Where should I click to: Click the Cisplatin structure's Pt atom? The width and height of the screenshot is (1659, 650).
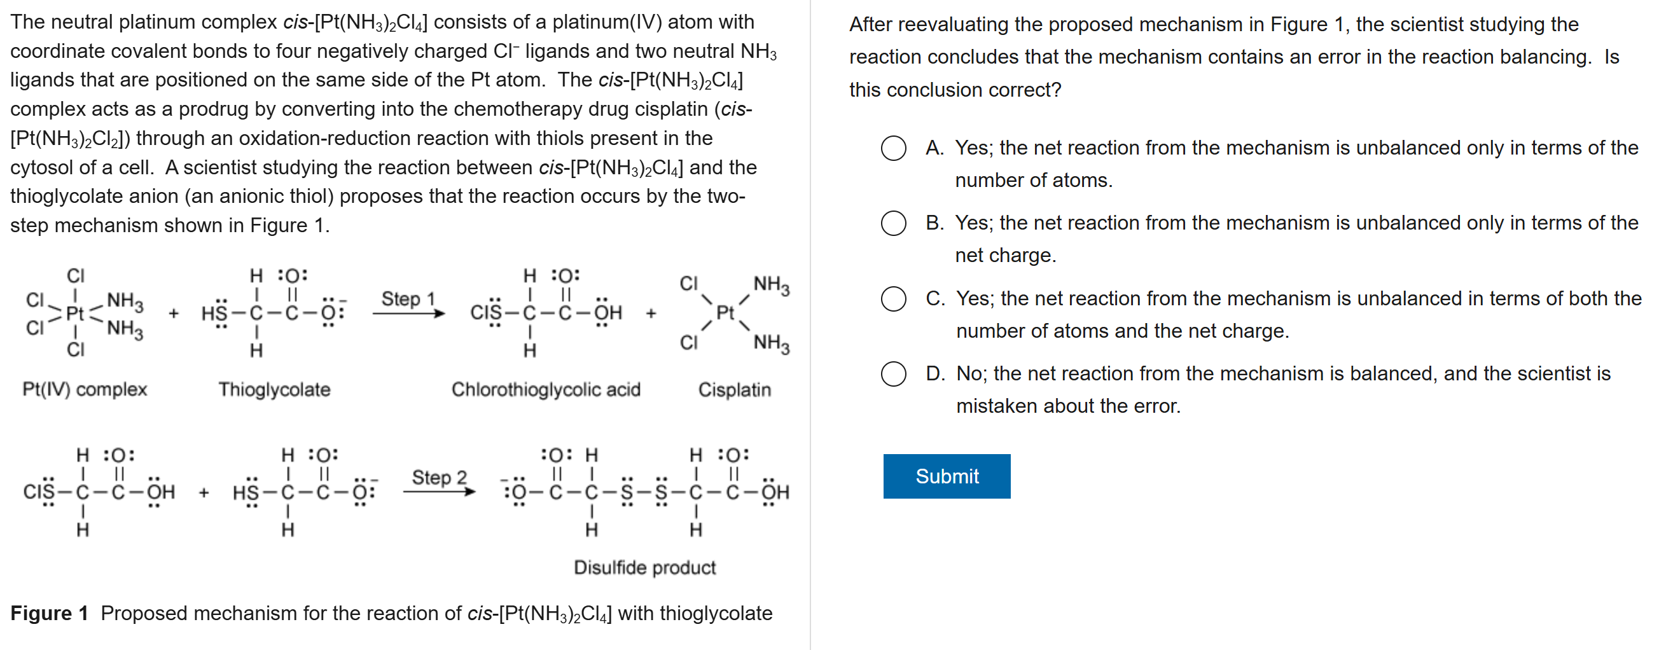pos(725,313)
